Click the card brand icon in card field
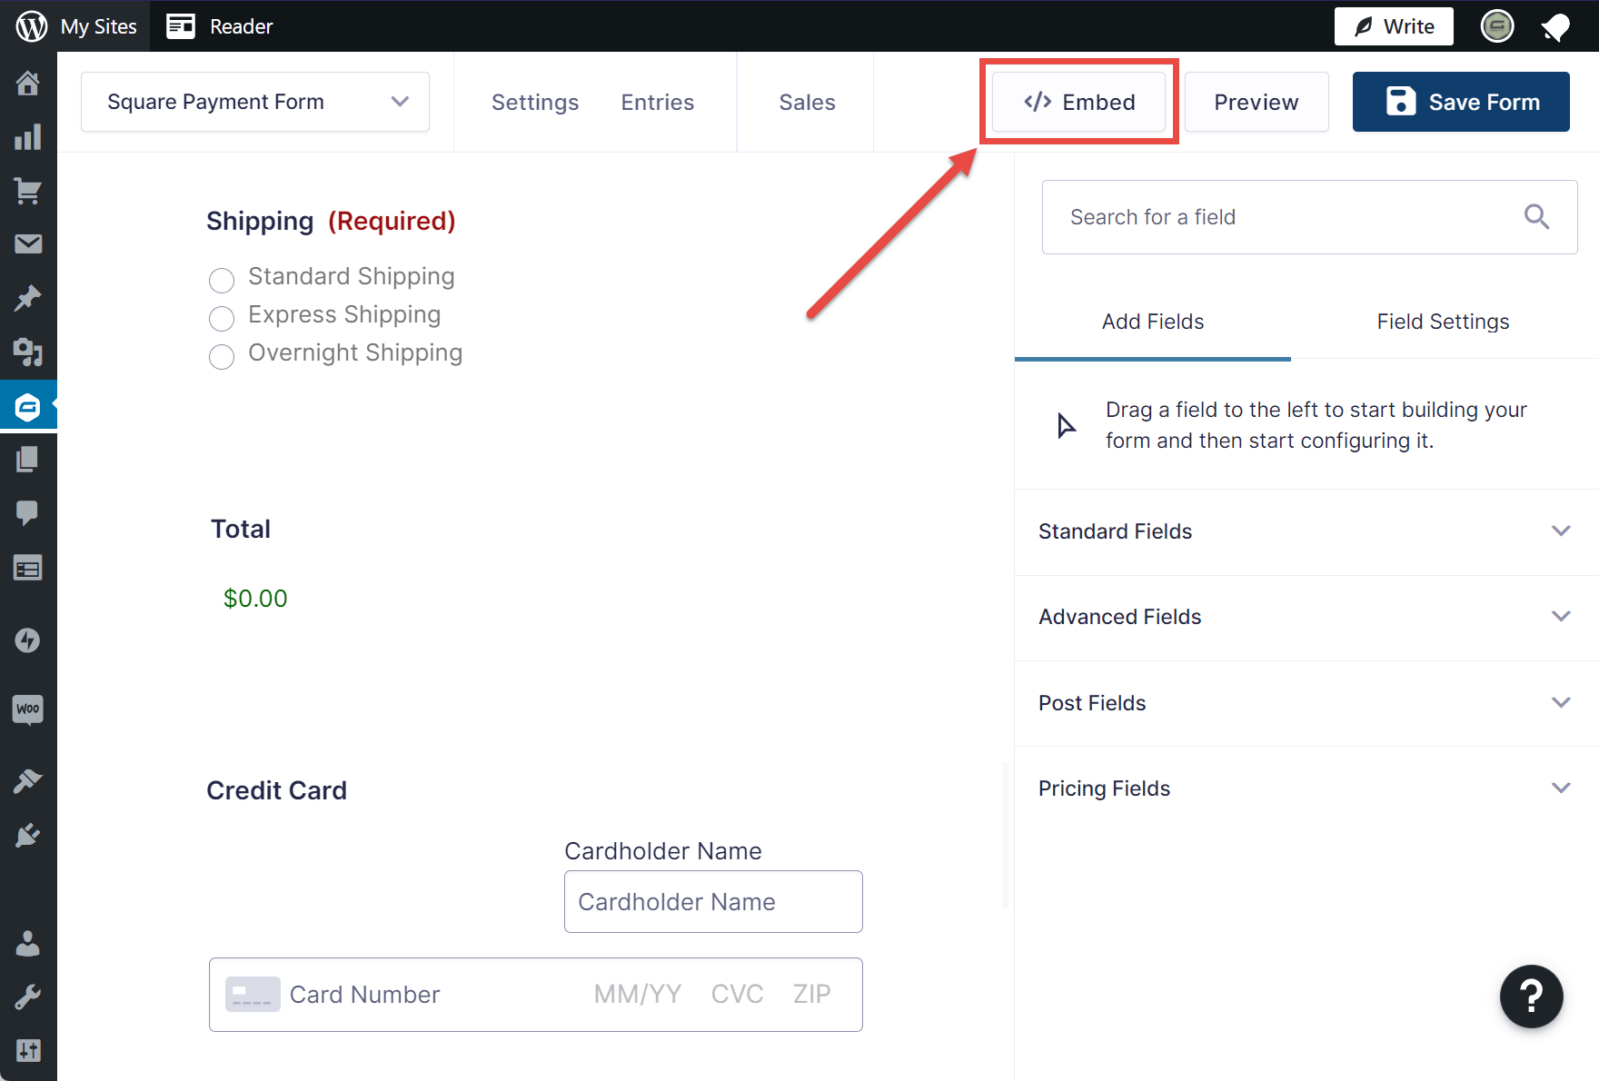 [253, 995]
